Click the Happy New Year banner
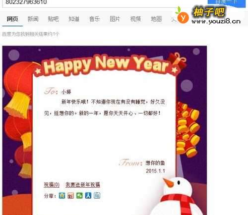The image size is (248, 215). click(106, 65)
